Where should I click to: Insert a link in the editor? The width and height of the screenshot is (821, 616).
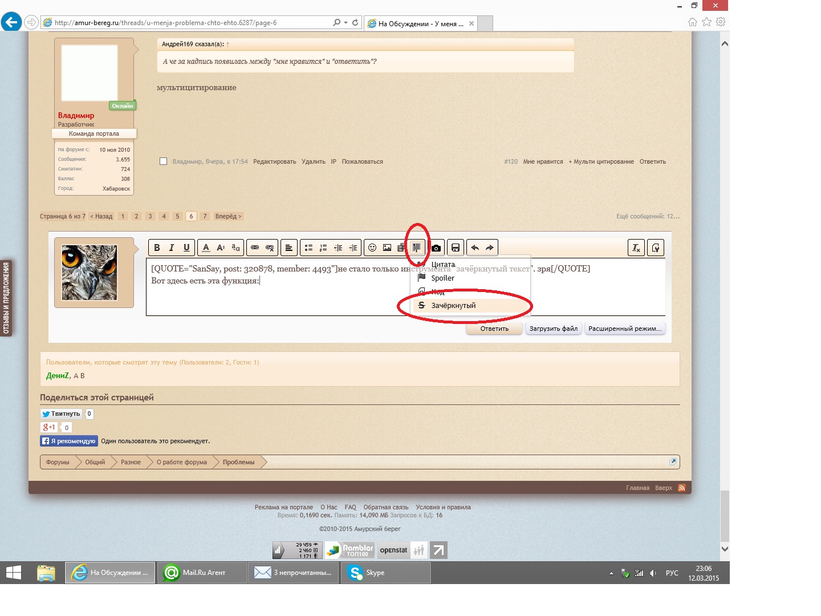coord(255,248)
